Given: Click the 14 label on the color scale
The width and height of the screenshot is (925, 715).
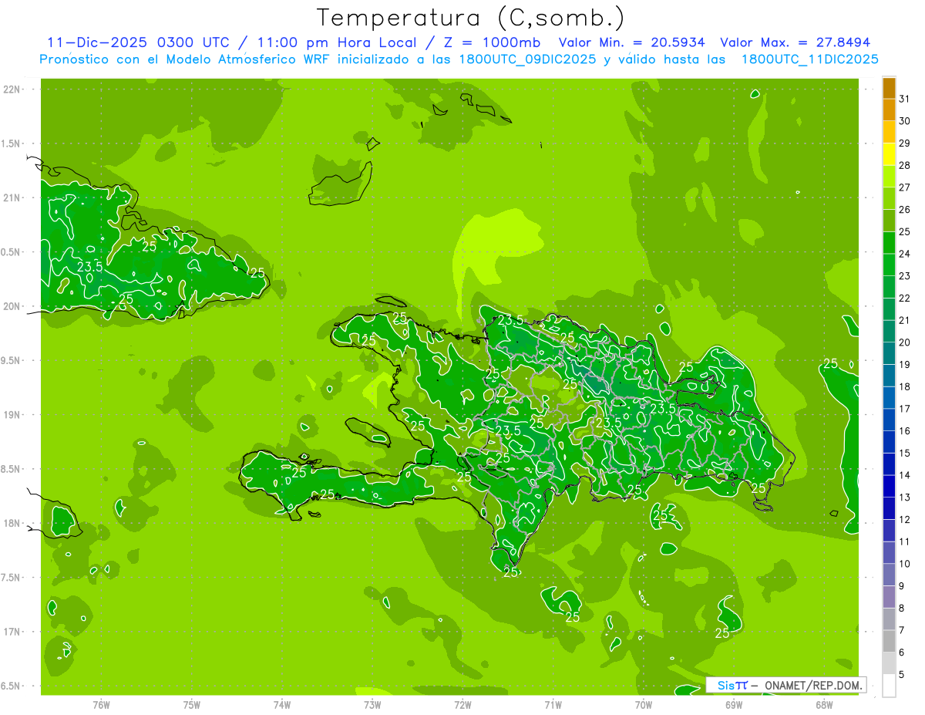Looking at the screenshot, I should pyautogui.click(x=905, y=475).
